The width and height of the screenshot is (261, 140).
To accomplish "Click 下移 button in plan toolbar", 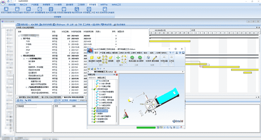I will coord(78,24).
